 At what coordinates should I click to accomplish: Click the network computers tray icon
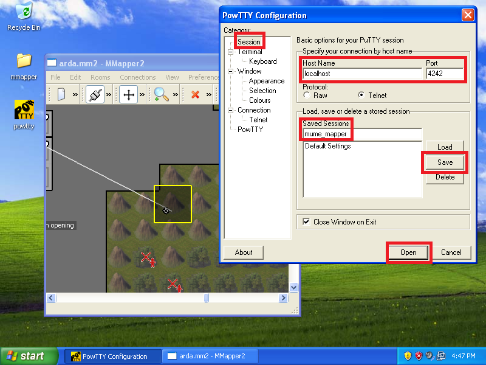click(441, 356)
